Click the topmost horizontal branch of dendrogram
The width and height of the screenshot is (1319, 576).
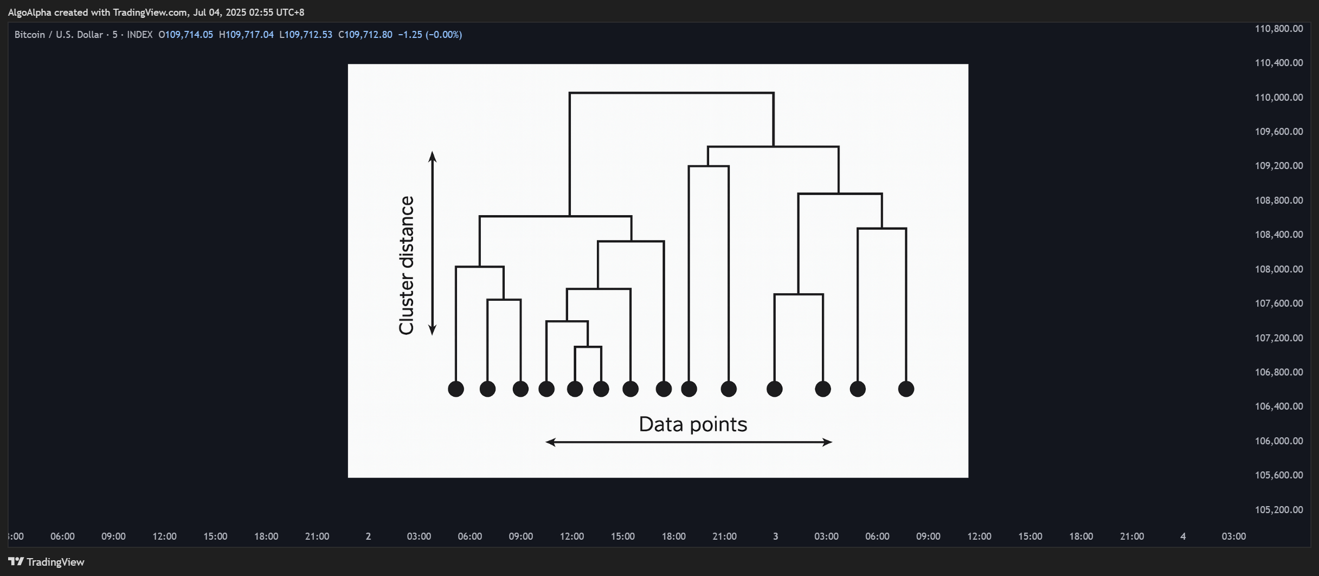pos(671,93)
